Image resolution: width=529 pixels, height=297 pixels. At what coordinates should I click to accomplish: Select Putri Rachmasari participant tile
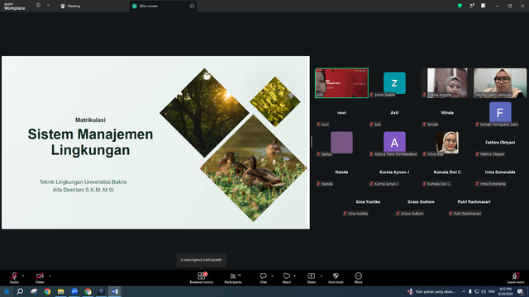474,201
